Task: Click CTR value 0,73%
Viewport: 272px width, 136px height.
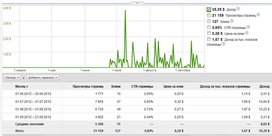Action: point(149,109)
